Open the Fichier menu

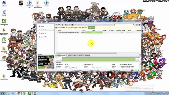39,23
